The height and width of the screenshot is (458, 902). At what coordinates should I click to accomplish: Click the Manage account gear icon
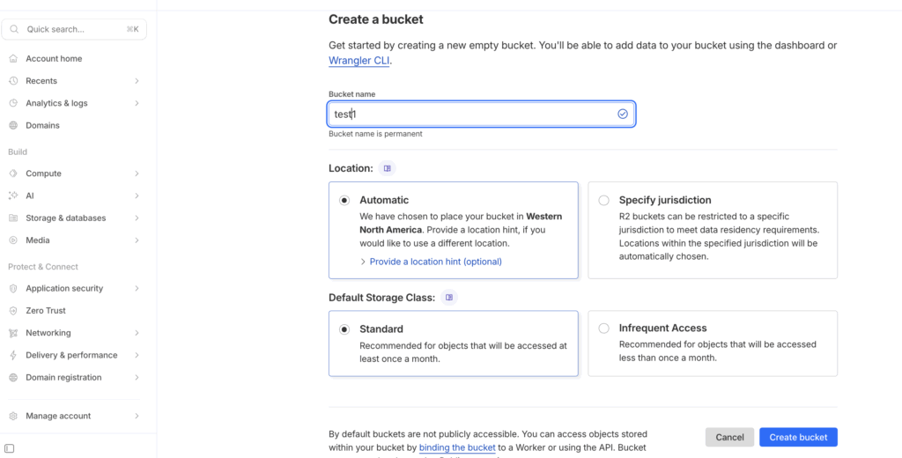click(x=13, y=416)
